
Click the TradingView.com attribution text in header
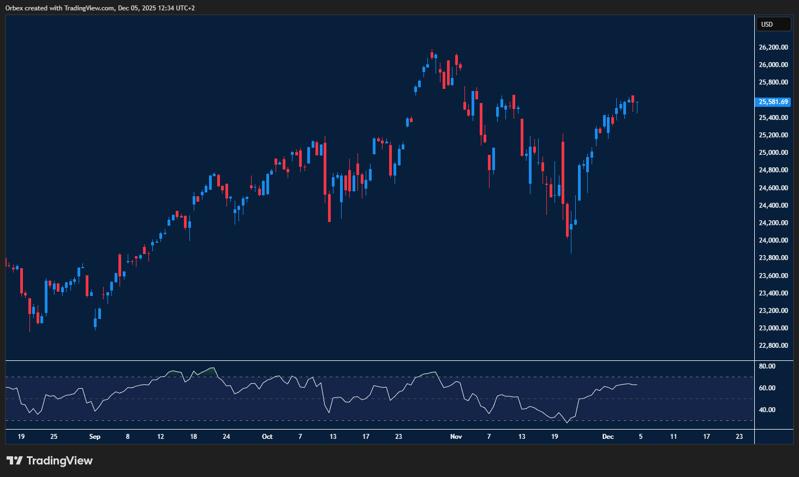point(89,8)
